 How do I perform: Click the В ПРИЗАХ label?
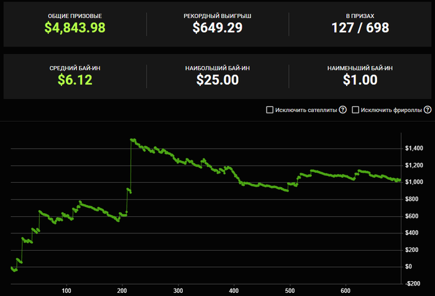(x=360, y=16)
